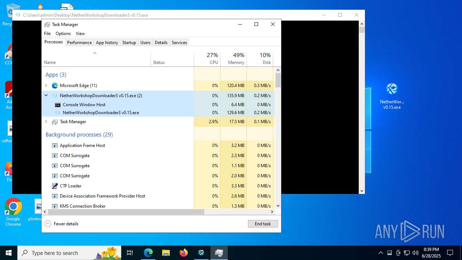Sort processes by the Name column
Screen dimensions: 462x260
tap(96, 59)
